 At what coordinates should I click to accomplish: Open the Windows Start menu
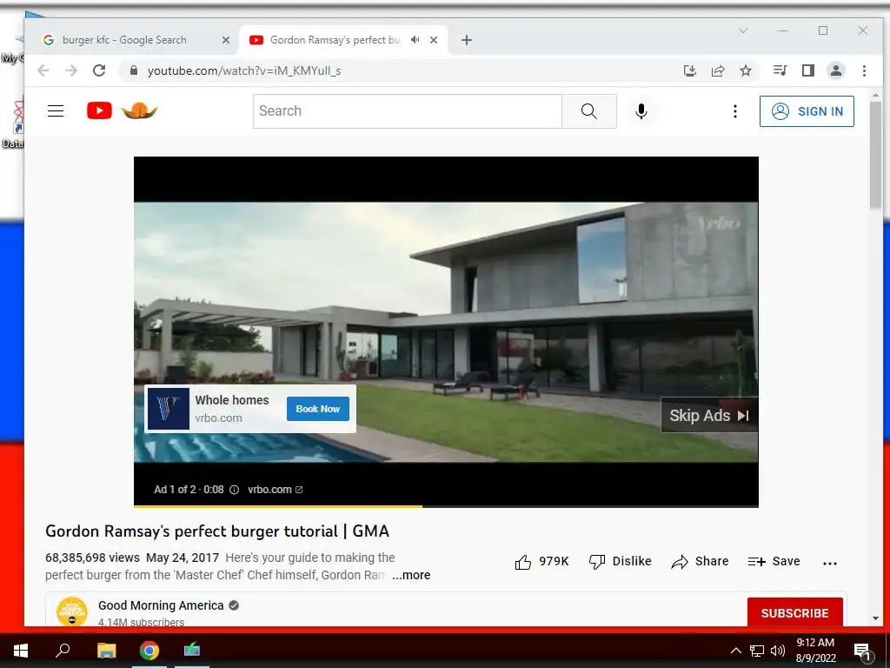point(21,651)
